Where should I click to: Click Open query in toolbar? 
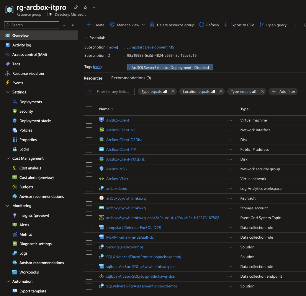coord(273,25)
